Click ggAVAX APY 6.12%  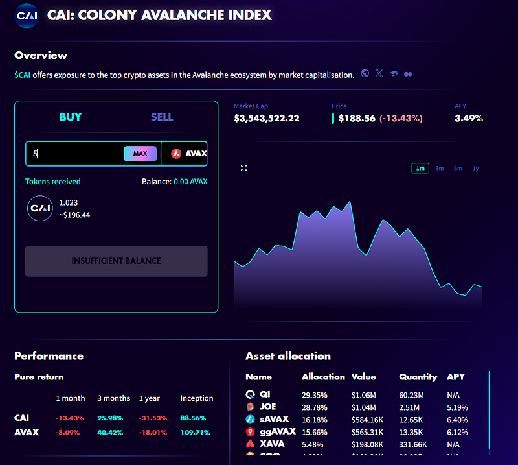[x=458, y=432]
